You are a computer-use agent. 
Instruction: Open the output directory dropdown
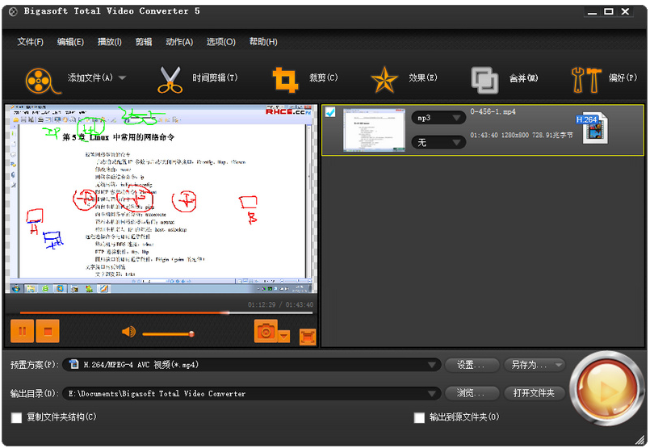pos(252,393)
